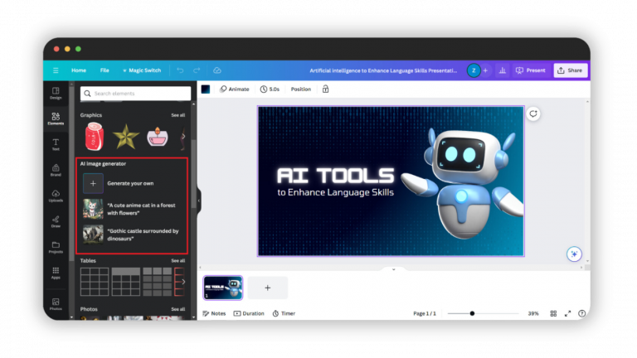Viewport: 637px width, 358px height.
Task: Open the Text tool panel
Action: (x=56, y=144)
